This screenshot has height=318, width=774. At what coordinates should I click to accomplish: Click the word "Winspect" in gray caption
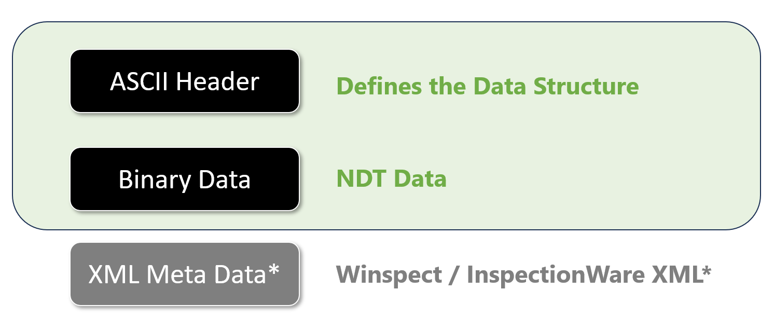point(390,275)
